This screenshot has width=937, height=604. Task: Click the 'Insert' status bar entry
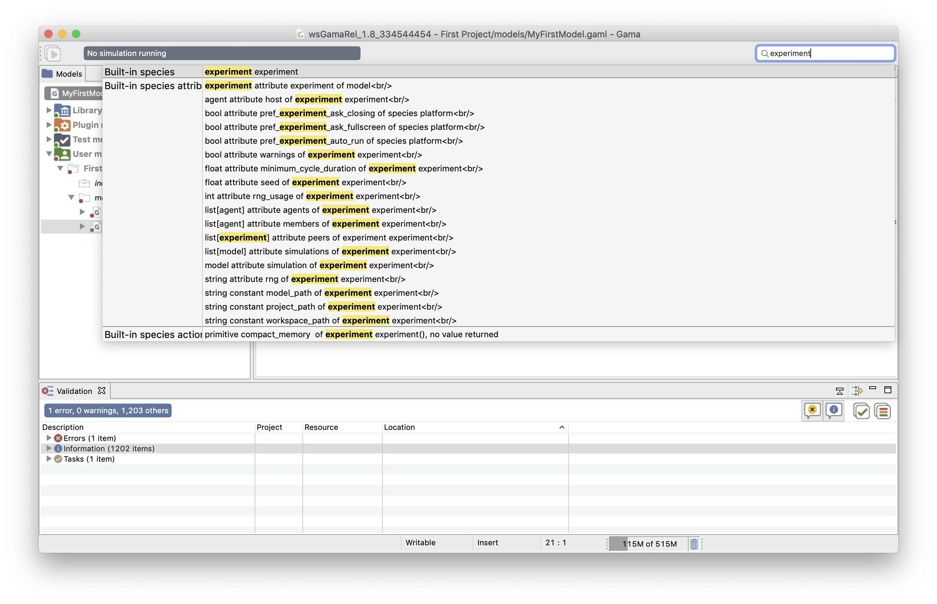tap(487, 543)
